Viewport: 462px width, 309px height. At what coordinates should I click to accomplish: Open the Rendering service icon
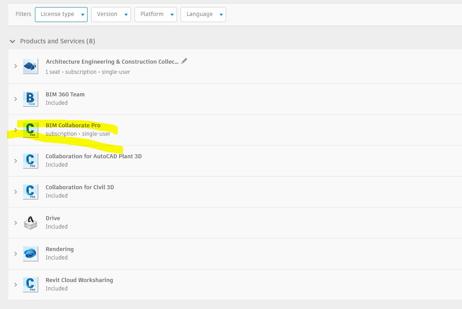pyautogui.click(x=30, y=253)
